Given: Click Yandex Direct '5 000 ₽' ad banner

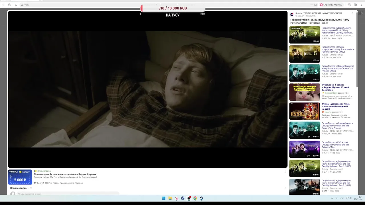Looking at the screenshot, I should tap(20, 177).
